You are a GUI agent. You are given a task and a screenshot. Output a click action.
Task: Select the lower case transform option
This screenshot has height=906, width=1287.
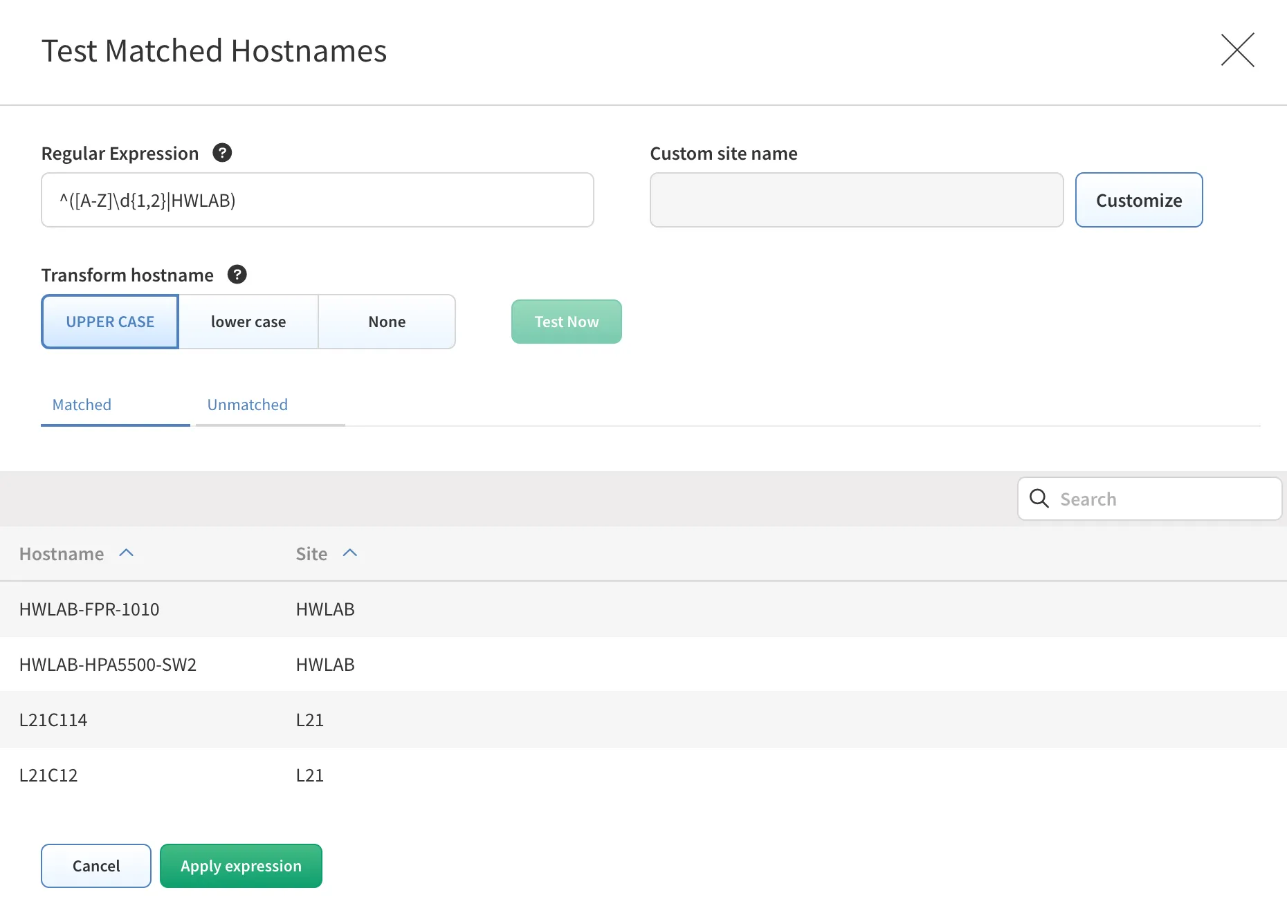coord(248,321)
